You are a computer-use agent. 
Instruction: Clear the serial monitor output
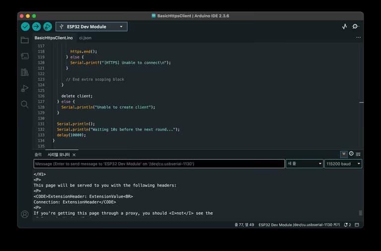pos(358,154)
